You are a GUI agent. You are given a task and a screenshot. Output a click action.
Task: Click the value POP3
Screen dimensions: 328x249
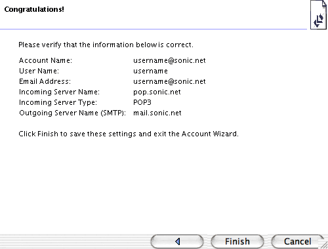(x=142, y=102)
